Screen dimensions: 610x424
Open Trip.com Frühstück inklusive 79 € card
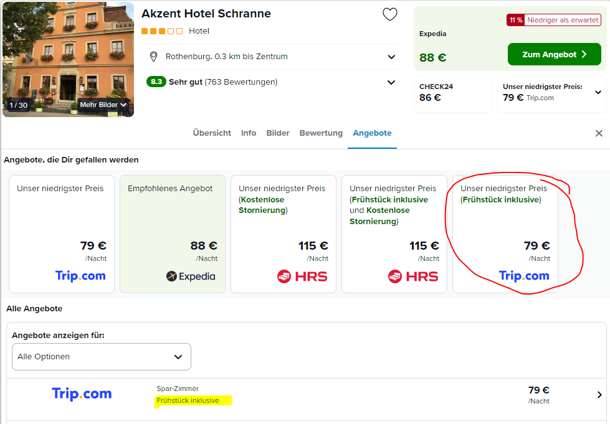click(x=505, y=234)
